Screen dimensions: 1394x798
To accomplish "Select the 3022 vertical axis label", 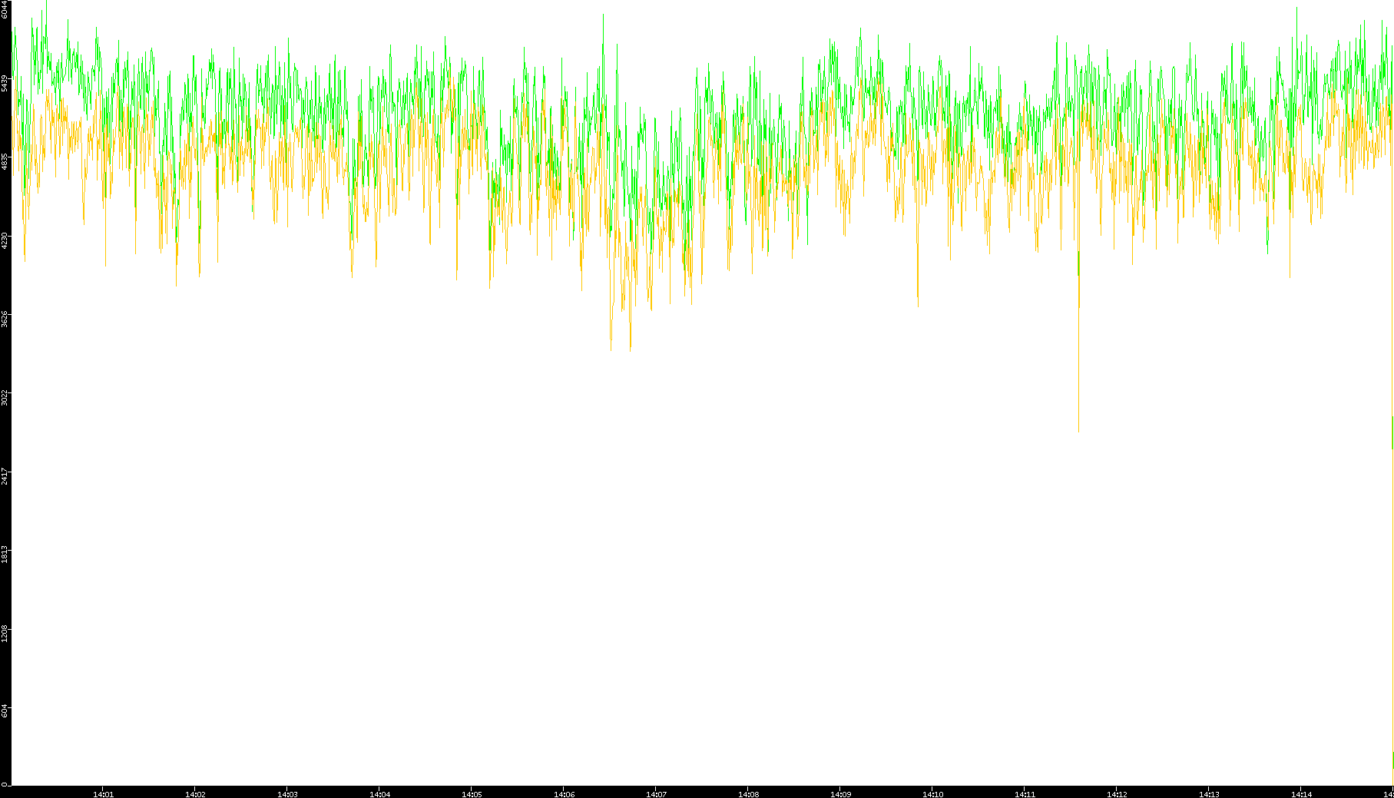I will coord(5,397).
